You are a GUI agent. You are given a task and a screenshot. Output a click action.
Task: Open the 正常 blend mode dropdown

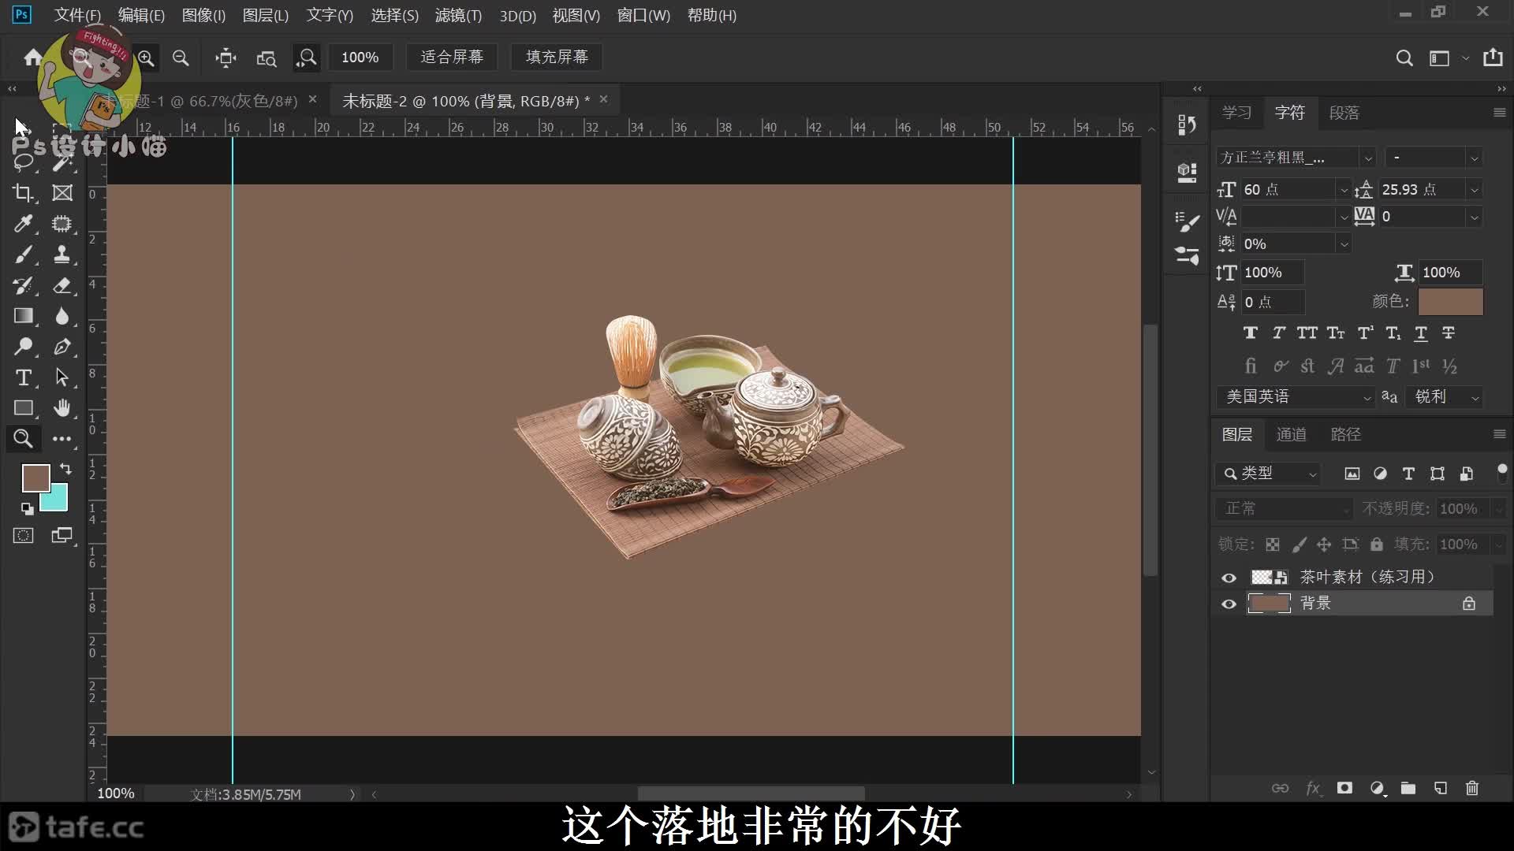pyautogui.click(x=1284, y=509)
